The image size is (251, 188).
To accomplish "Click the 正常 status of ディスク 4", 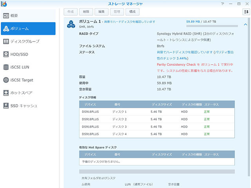I will (207, 134).
